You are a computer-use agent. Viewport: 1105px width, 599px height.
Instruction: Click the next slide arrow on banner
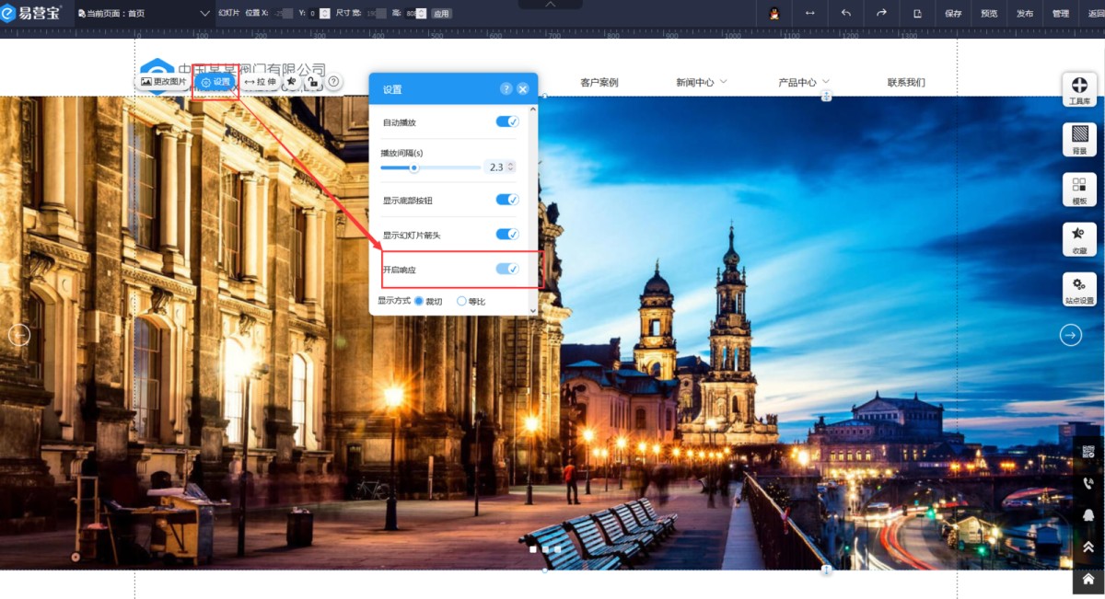pos(1070,335)
